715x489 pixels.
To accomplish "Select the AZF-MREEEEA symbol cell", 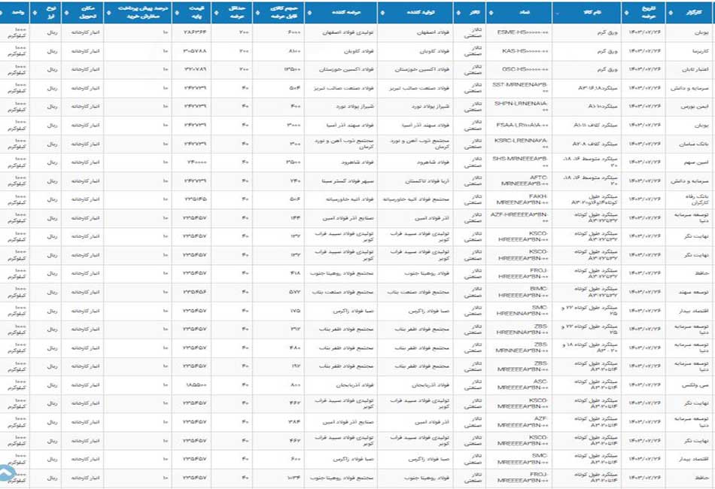I will [x=519, y=423].
